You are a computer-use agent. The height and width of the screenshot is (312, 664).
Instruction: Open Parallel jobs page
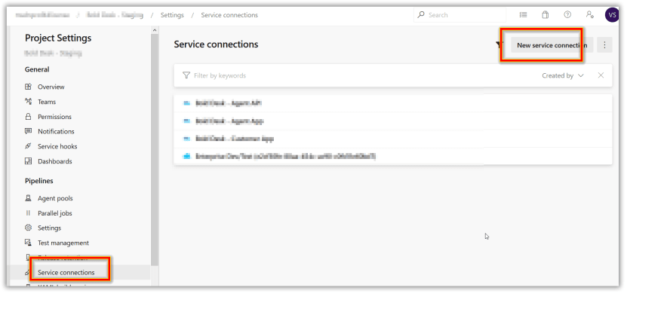click(55, 213)
